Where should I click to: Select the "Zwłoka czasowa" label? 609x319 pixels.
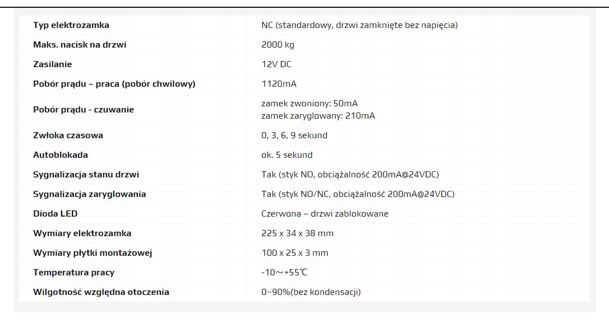(68, 135)
